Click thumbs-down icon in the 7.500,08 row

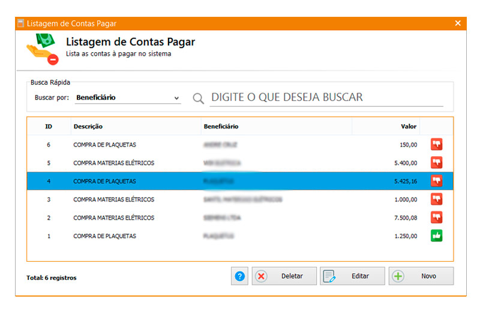tap(436, 217)
